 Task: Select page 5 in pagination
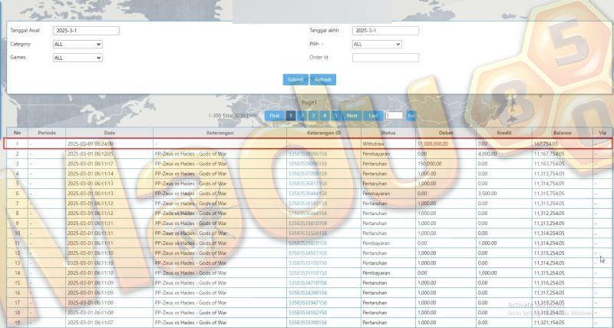[x=335, y=115]
